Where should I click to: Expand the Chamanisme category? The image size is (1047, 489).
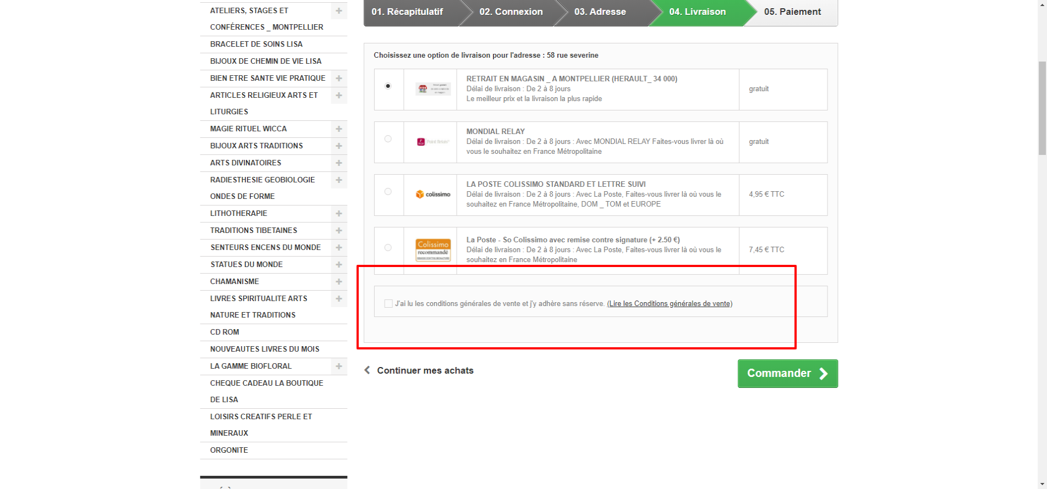[x=339, y=282]
